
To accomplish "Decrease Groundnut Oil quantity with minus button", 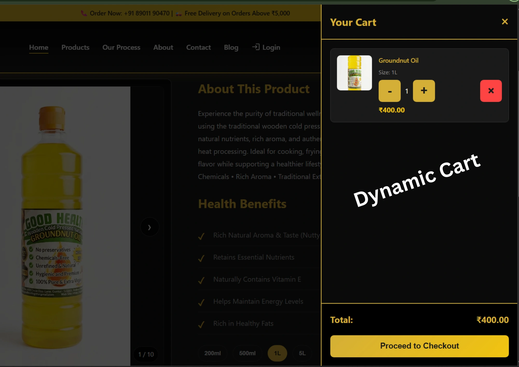I will tap(390, 91).
